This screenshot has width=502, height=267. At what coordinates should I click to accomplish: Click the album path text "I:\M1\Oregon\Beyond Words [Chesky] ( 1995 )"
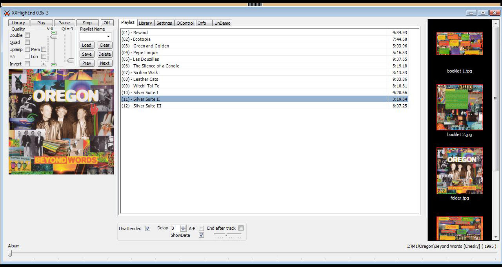tap(451, 246)
